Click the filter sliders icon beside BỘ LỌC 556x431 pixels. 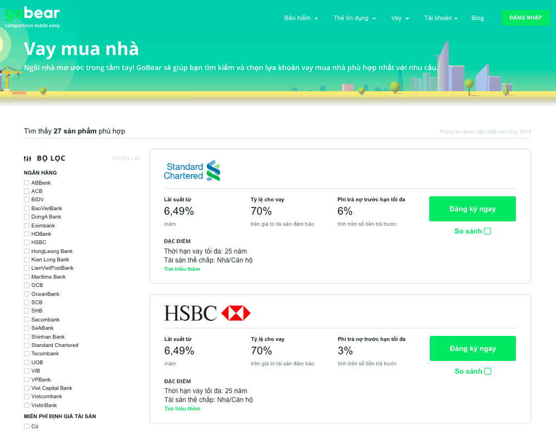click(x=27, y=158)
